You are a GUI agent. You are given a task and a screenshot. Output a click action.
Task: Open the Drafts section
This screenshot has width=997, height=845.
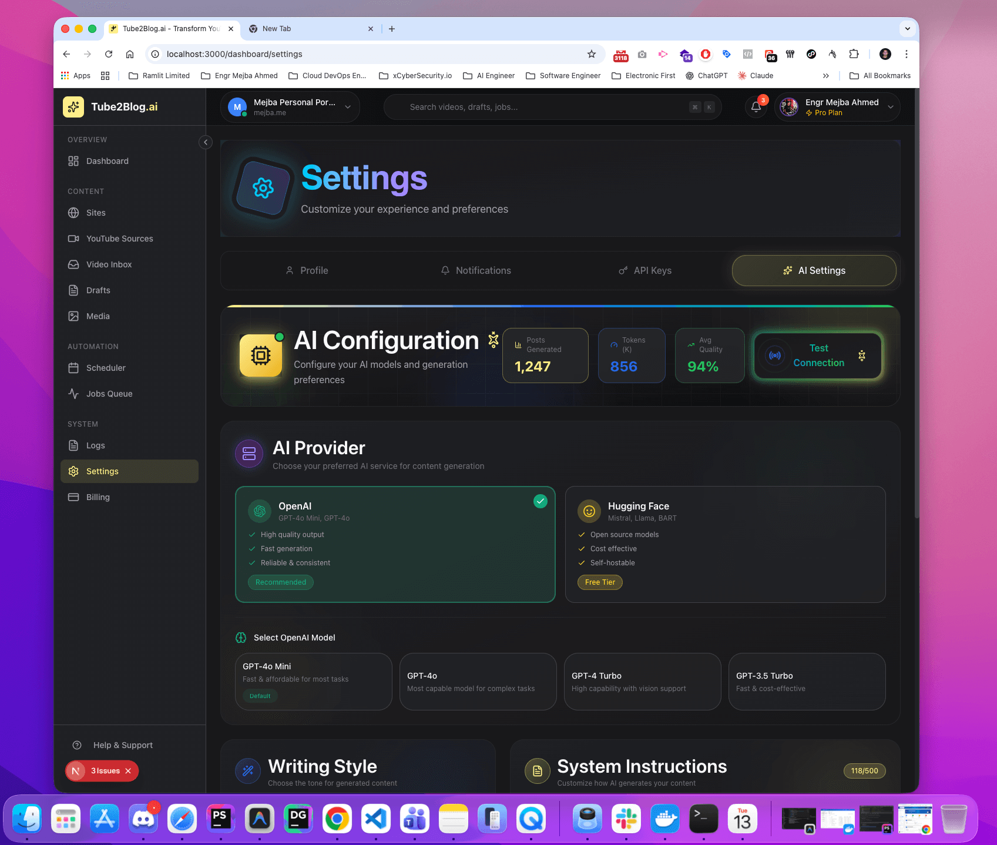point(99,290)
